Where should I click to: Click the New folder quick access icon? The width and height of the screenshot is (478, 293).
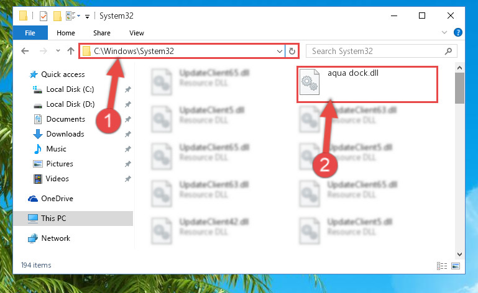point(57,16)
